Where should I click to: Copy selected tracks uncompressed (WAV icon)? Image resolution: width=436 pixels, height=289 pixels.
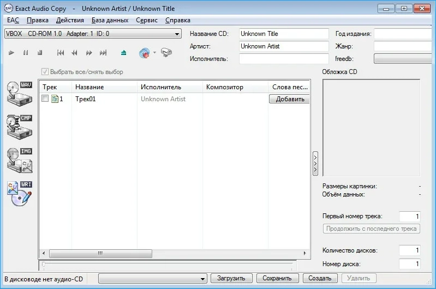coord(20,94)
